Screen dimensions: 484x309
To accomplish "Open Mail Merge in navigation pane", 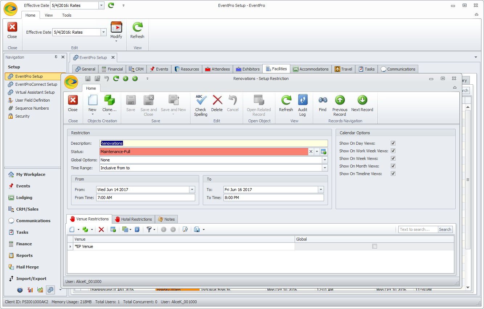I will pyautogui.click(x=28, y=267).
